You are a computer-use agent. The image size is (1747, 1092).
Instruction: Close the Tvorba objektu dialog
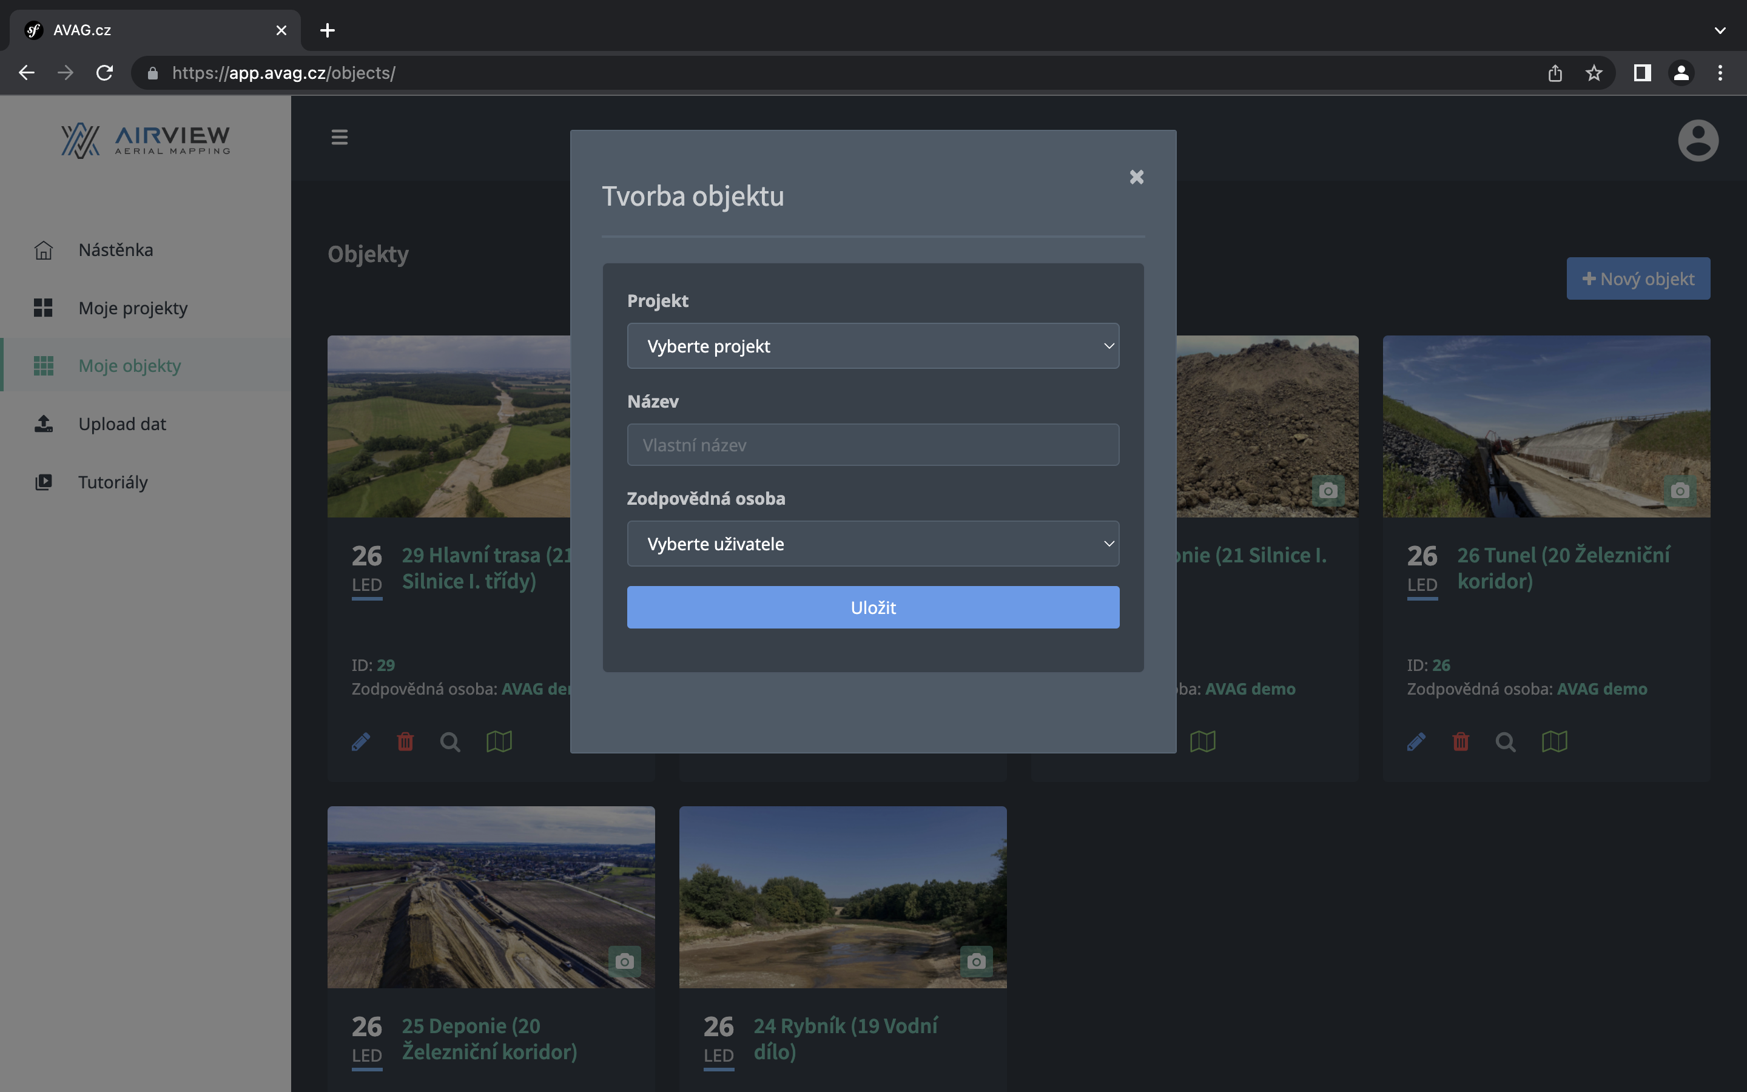(1136, 177)
